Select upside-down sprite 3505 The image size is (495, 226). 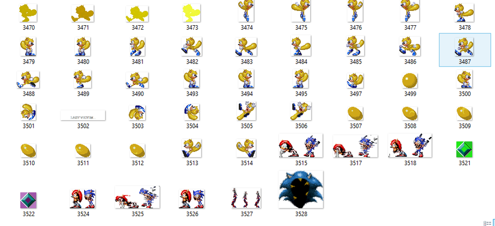pyautogui.click(x=246, y=111)
